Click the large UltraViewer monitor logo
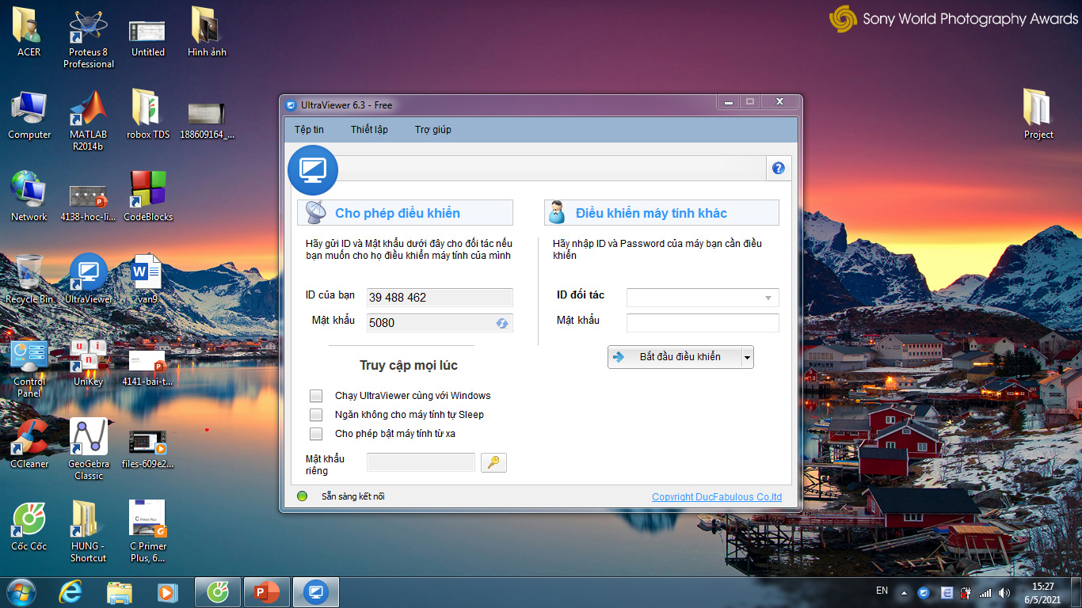Viewport: 1082px width, 608px height. pyautogui.click(x=312, y=169)
